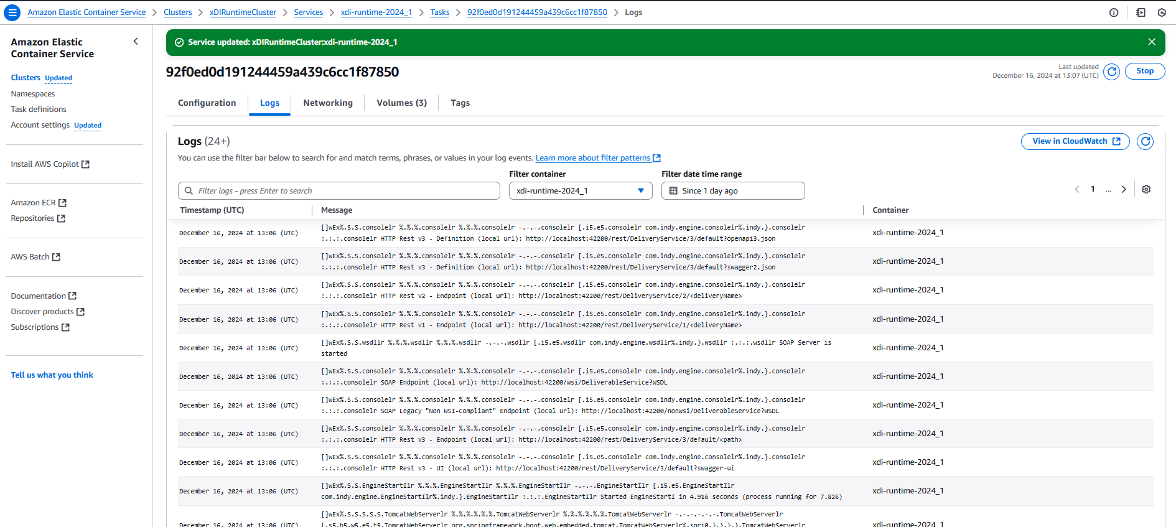Open Install AWS Copilot external link
The image size is (1176, 527).
tap(50, 164)
